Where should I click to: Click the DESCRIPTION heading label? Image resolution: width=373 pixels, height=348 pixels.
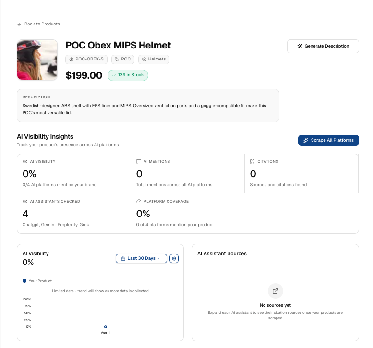pyautogui.click(x=36, y=97)
